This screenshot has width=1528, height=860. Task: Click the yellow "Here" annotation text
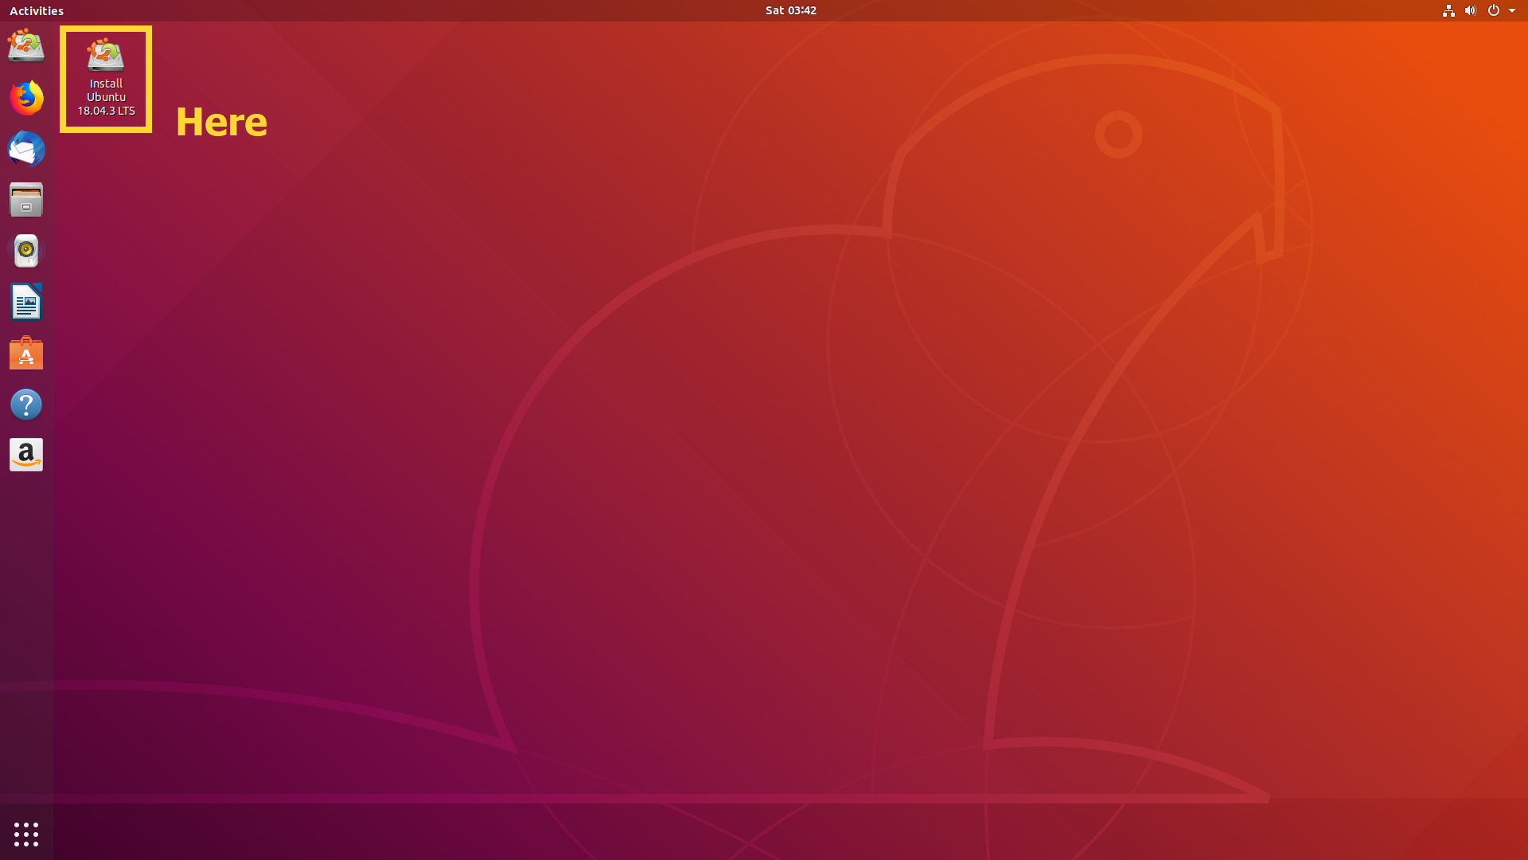click(221, 122)
